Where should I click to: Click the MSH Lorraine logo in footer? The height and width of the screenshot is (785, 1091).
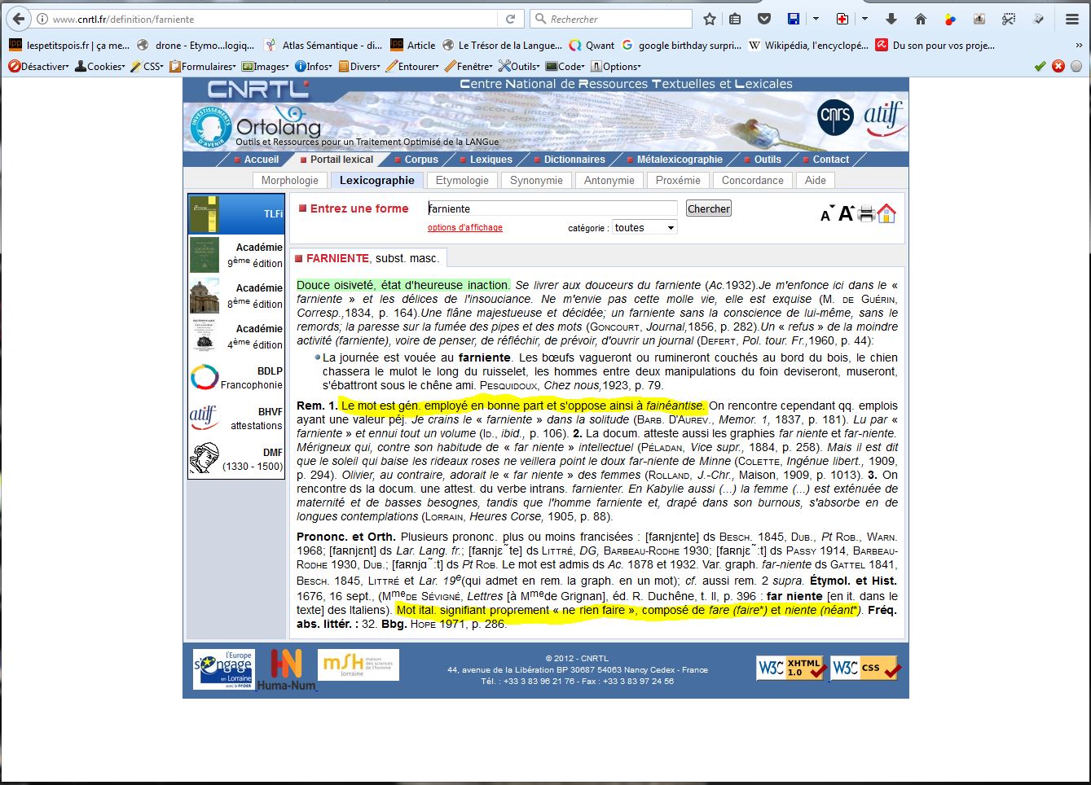(359, 664)
